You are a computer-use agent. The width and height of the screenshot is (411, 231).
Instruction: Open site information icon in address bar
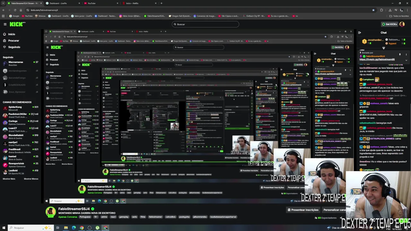(28, 10)
